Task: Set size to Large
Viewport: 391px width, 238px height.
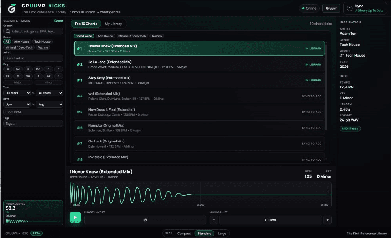Action: point(222,234)
